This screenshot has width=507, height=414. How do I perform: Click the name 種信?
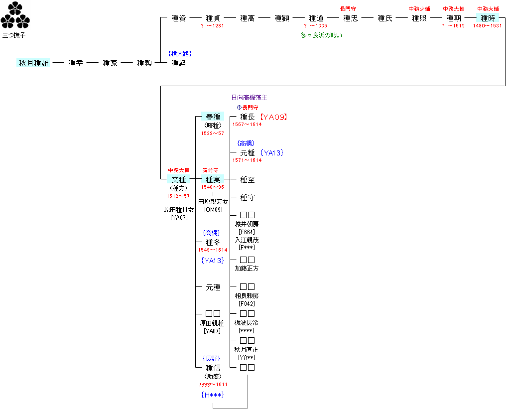(x=213, y=368)
